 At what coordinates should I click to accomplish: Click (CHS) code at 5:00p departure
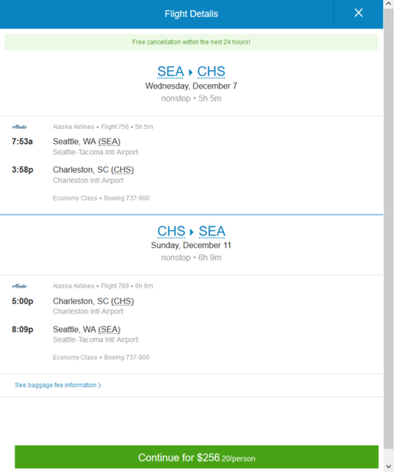tap(123, 301)
